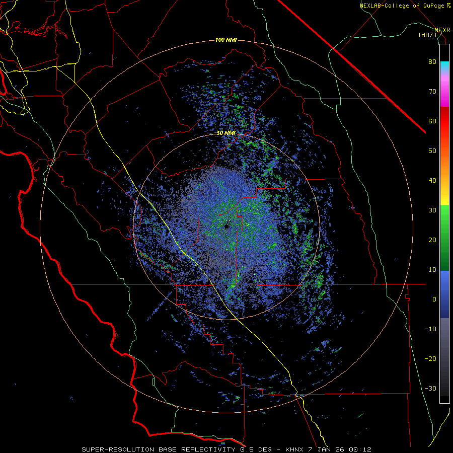The height and width of the screenshot is (453, 453).
Task: Click the KHNX radar site center dot
Action: [226, 227]
